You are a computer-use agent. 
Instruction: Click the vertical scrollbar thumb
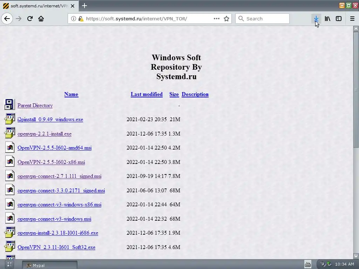(x=356, y=89)
